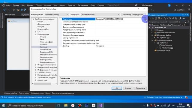The image size is (192, 108).
Task: Click the Диспетчер конфигураций button
Action: (134, 14)
